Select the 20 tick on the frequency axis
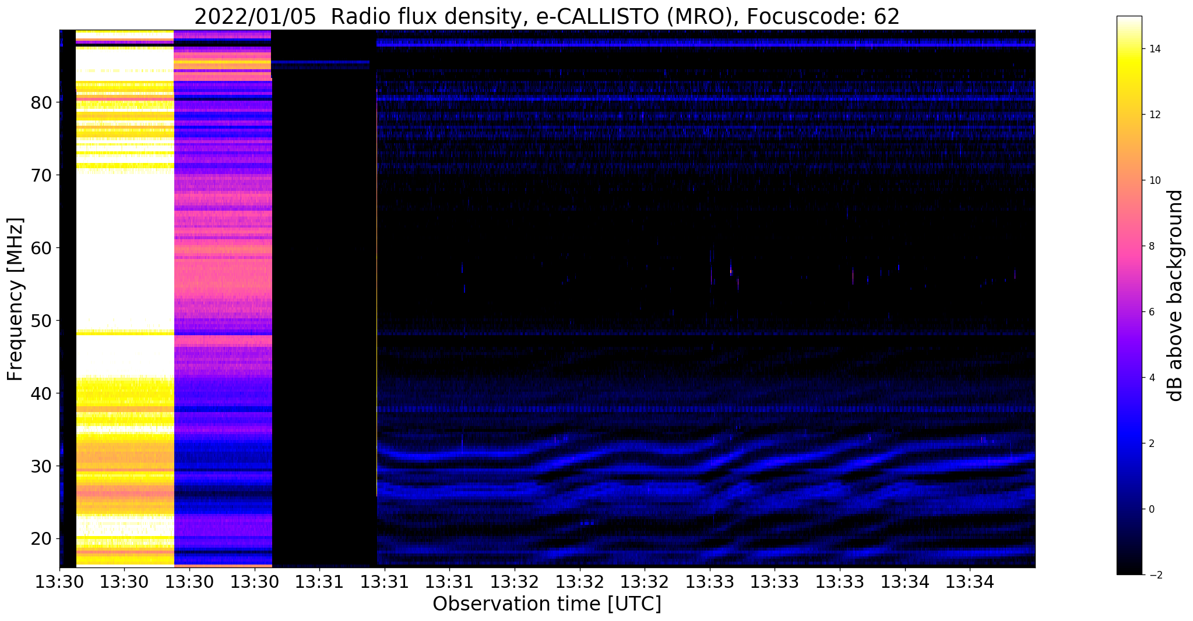The image size is (1193, 621). click(41, 539)
